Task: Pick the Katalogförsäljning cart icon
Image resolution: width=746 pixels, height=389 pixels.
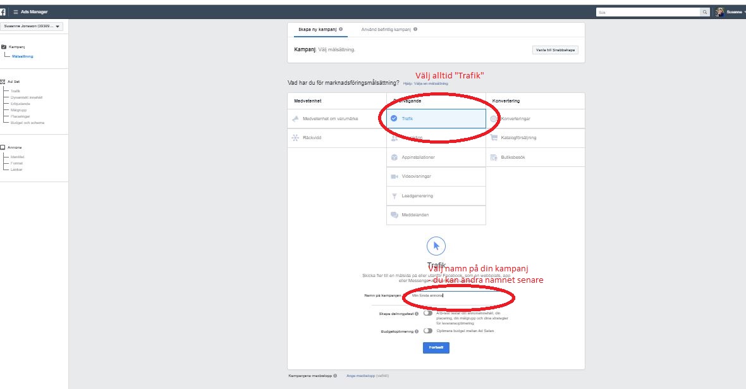Action: pos(494,138)
